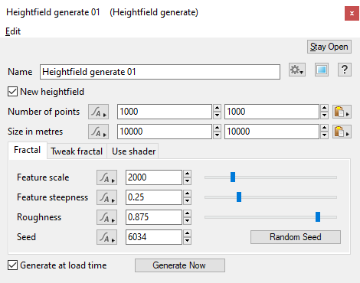
Task: Click the second Size in metres field
Action: coord(272,132)
